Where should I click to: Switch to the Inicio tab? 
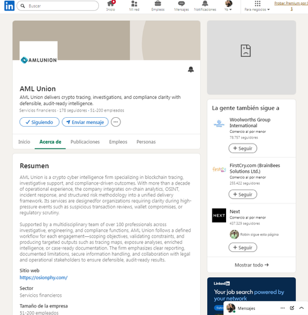[24, 142]
